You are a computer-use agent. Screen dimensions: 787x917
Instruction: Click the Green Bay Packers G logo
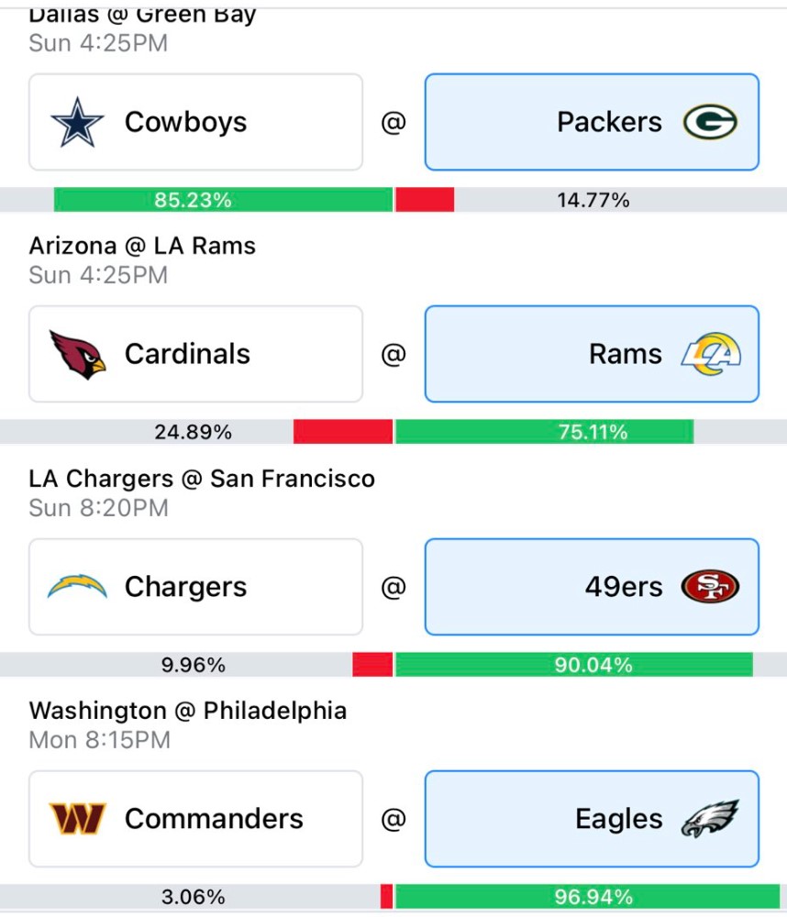click(710, 122)
